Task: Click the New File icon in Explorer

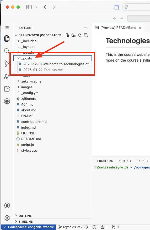Action: [x=67, y=35]
